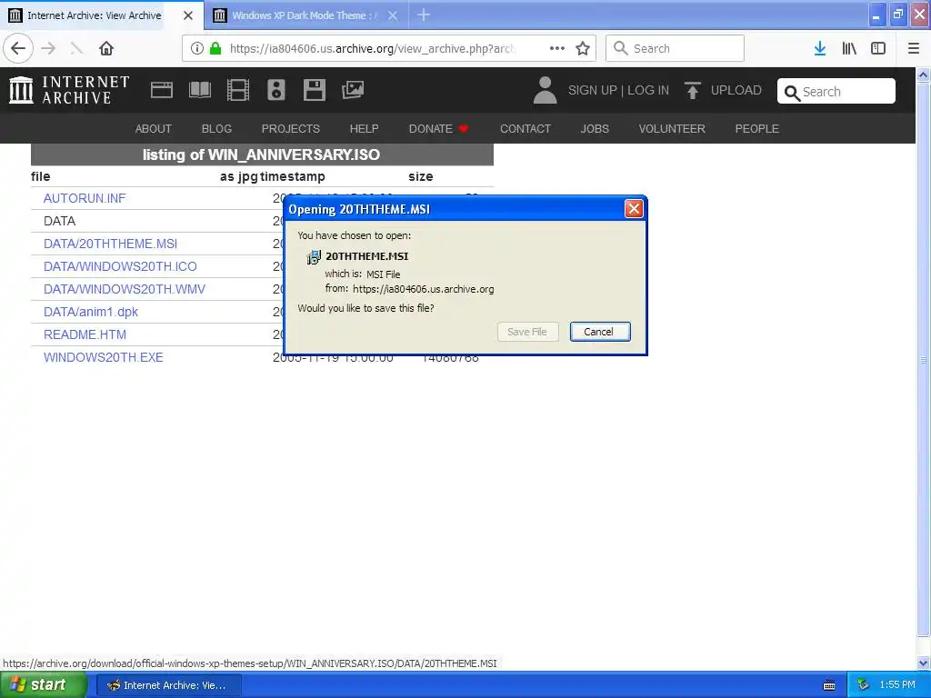Open the Archive video film icon

(238, 90)
